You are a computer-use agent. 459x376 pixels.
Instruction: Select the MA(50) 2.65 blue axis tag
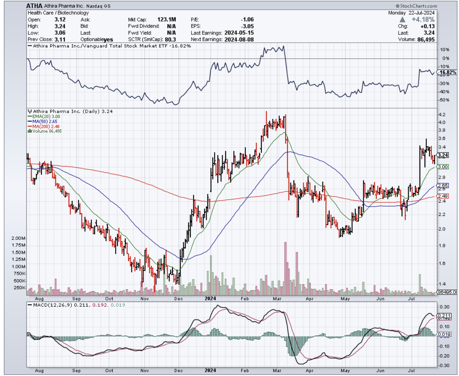443,186
